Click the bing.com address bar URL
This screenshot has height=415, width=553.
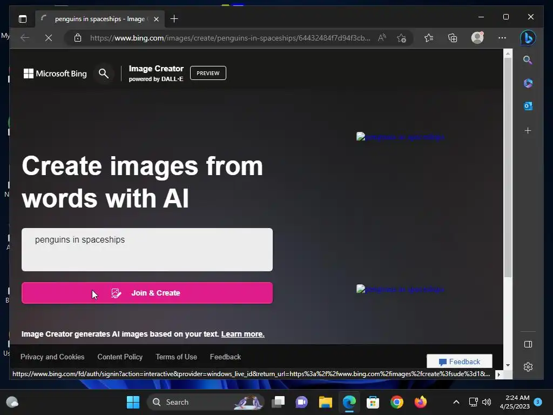pos(230,38)
